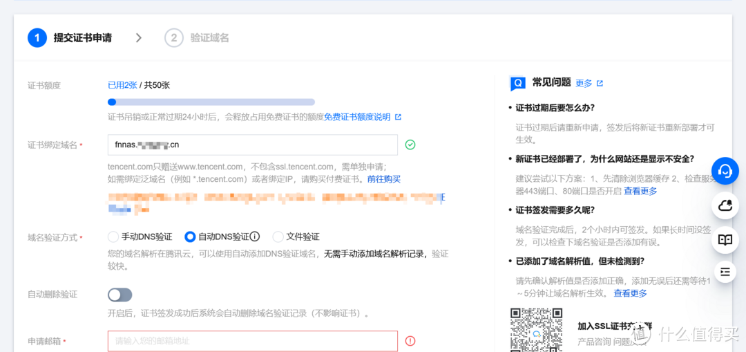This screenshot has height=352, width=746.
Task: Enable the 自动删除验证 toggle switch
Action: click(119, 295)
